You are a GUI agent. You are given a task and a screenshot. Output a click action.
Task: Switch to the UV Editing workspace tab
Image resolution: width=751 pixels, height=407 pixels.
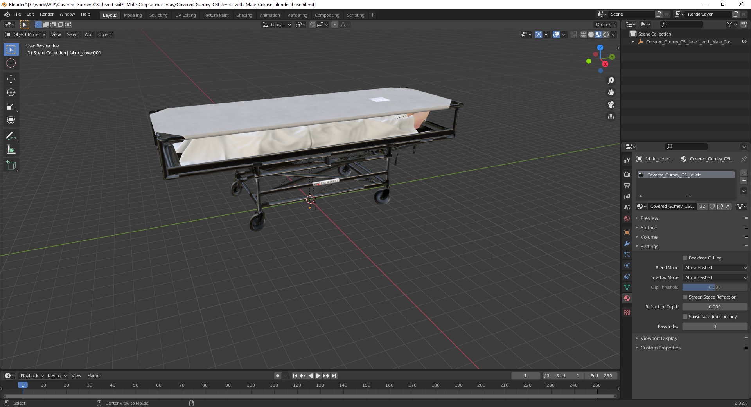[185, 15]
